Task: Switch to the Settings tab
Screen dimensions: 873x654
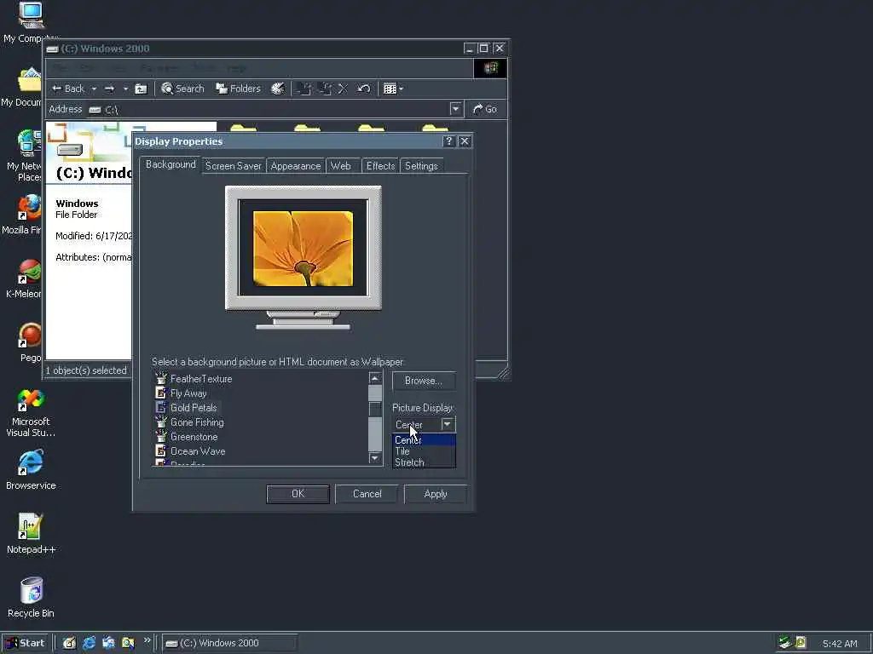Action: (x=421, y=166)
